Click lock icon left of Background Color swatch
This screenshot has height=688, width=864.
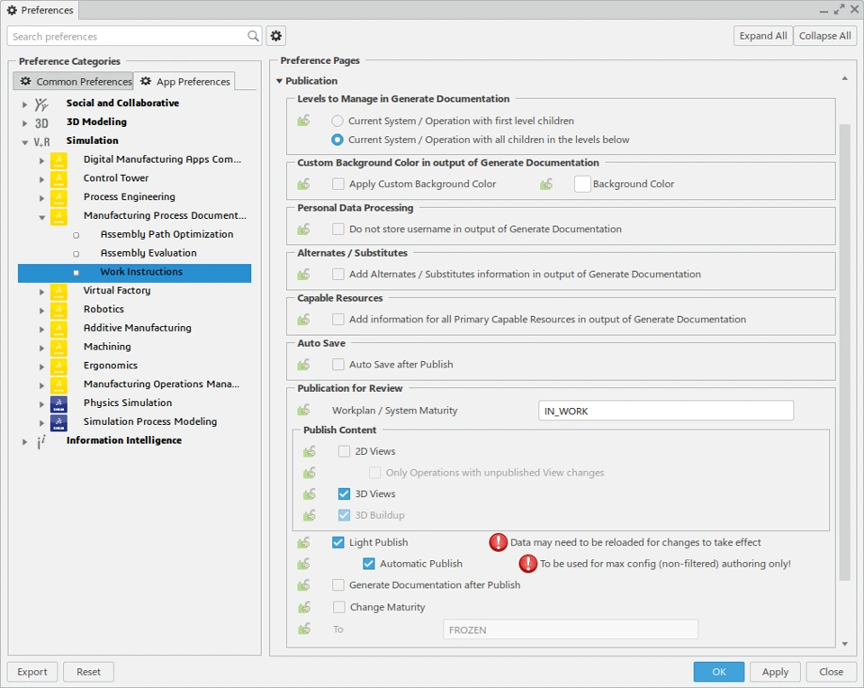coord(546,184)
